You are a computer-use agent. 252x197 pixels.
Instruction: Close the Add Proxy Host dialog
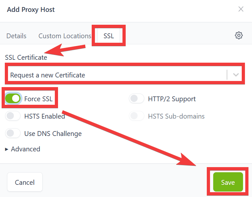(x=241, y=9)
